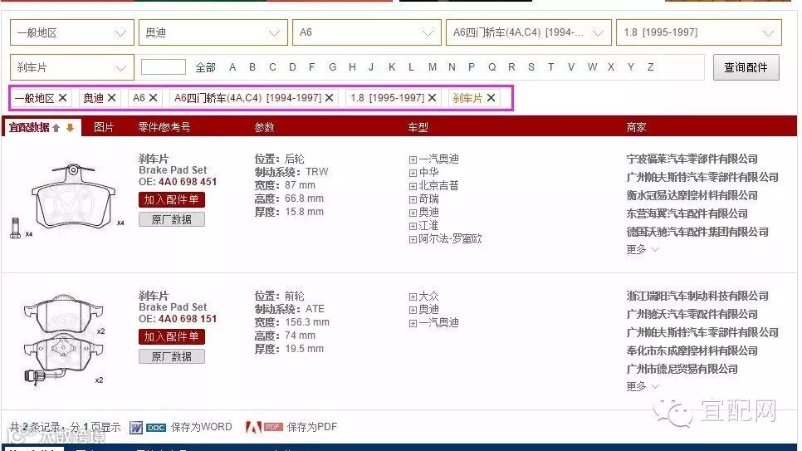Viewport: 802px width, 451px height.
Task: Filter by letter B
Action: [252, 67]
